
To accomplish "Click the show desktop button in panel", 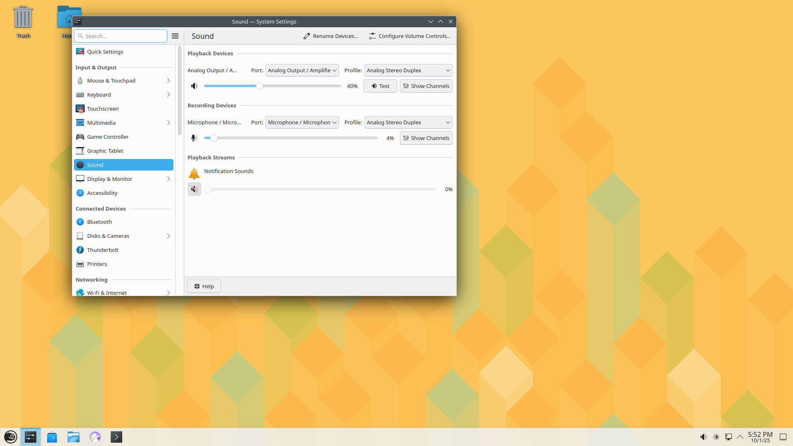I will [x=783, y=437].
